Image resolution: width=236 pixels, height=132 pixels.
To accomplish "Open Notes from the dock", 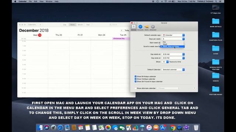I will (88, 128).
